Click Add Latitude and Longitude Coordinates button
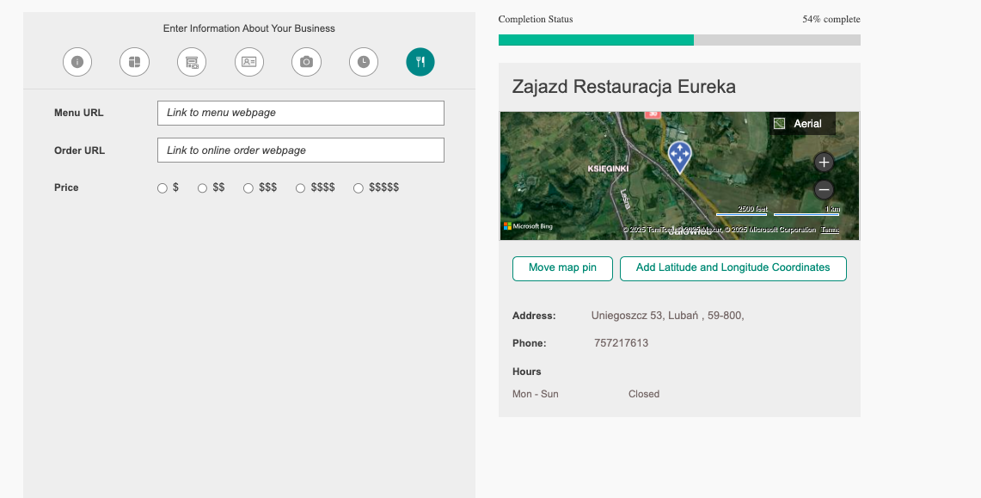 coord(733,268)
